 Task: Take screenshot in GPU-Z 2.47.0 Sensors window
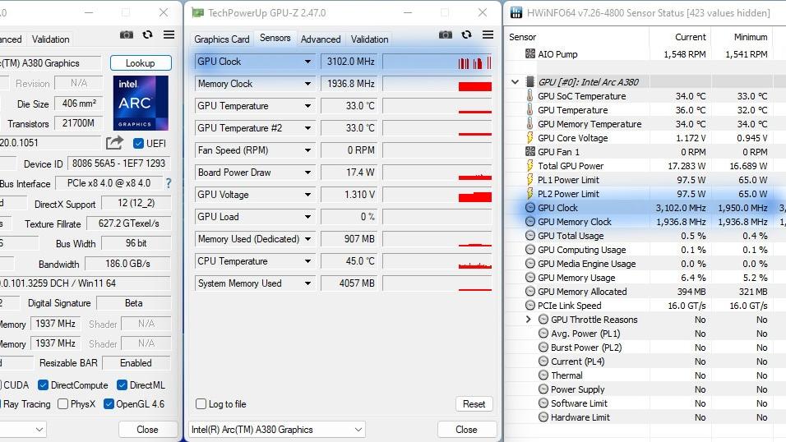coord(445,35)
